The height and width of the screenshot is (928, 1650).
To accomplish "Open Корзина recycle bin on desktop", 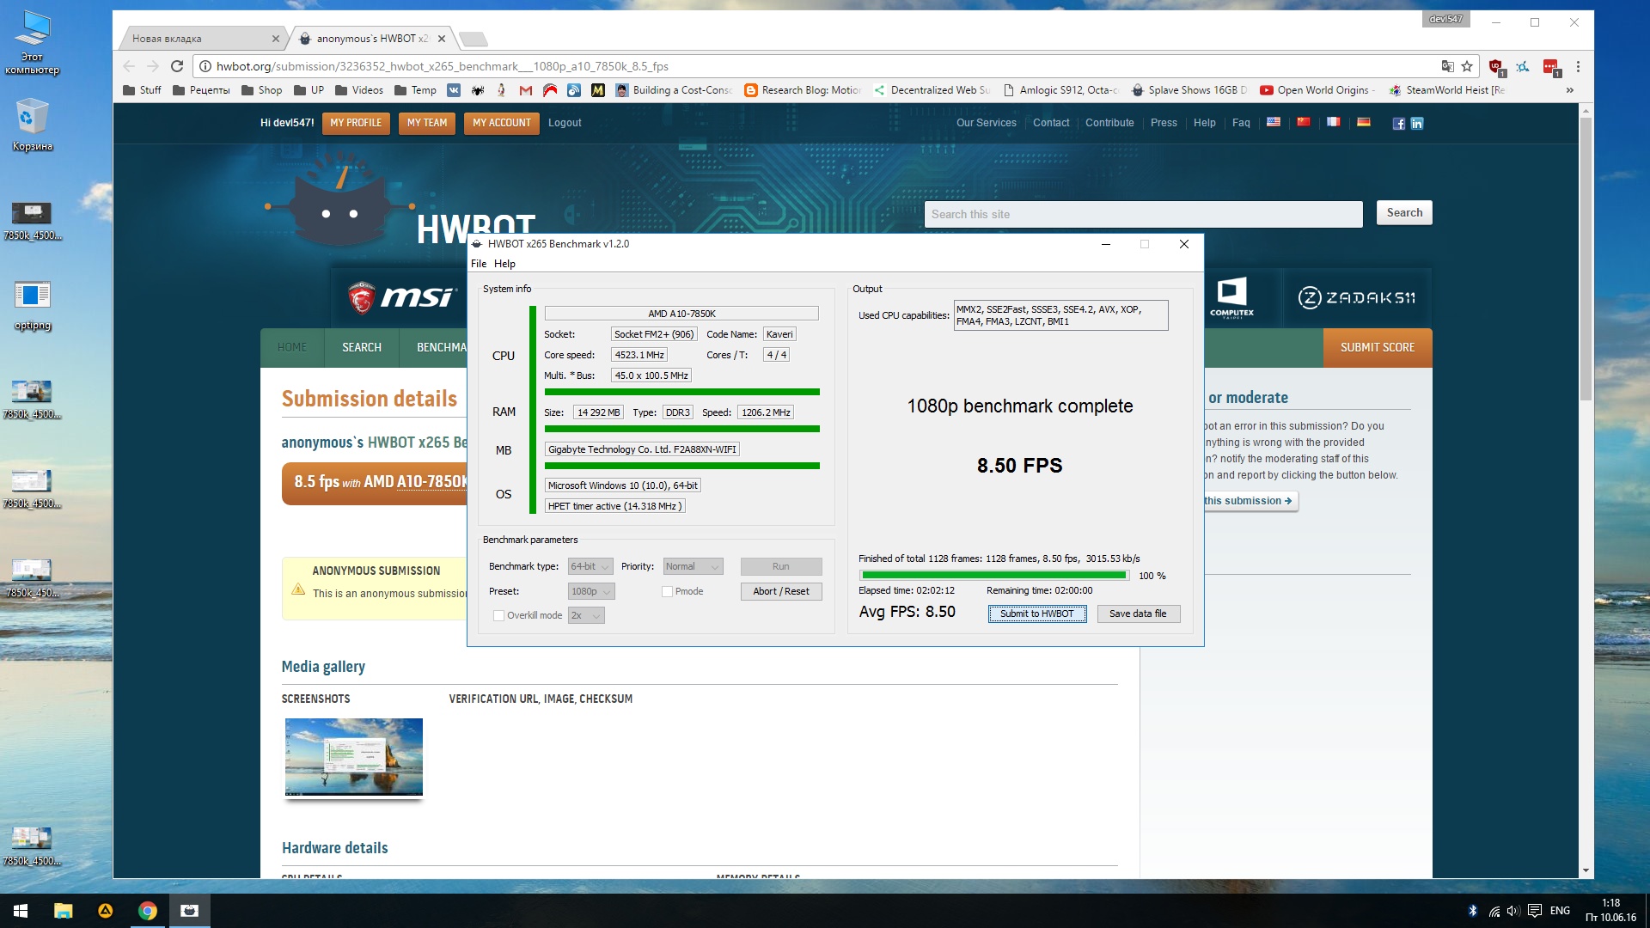I will tap(33, 125).
